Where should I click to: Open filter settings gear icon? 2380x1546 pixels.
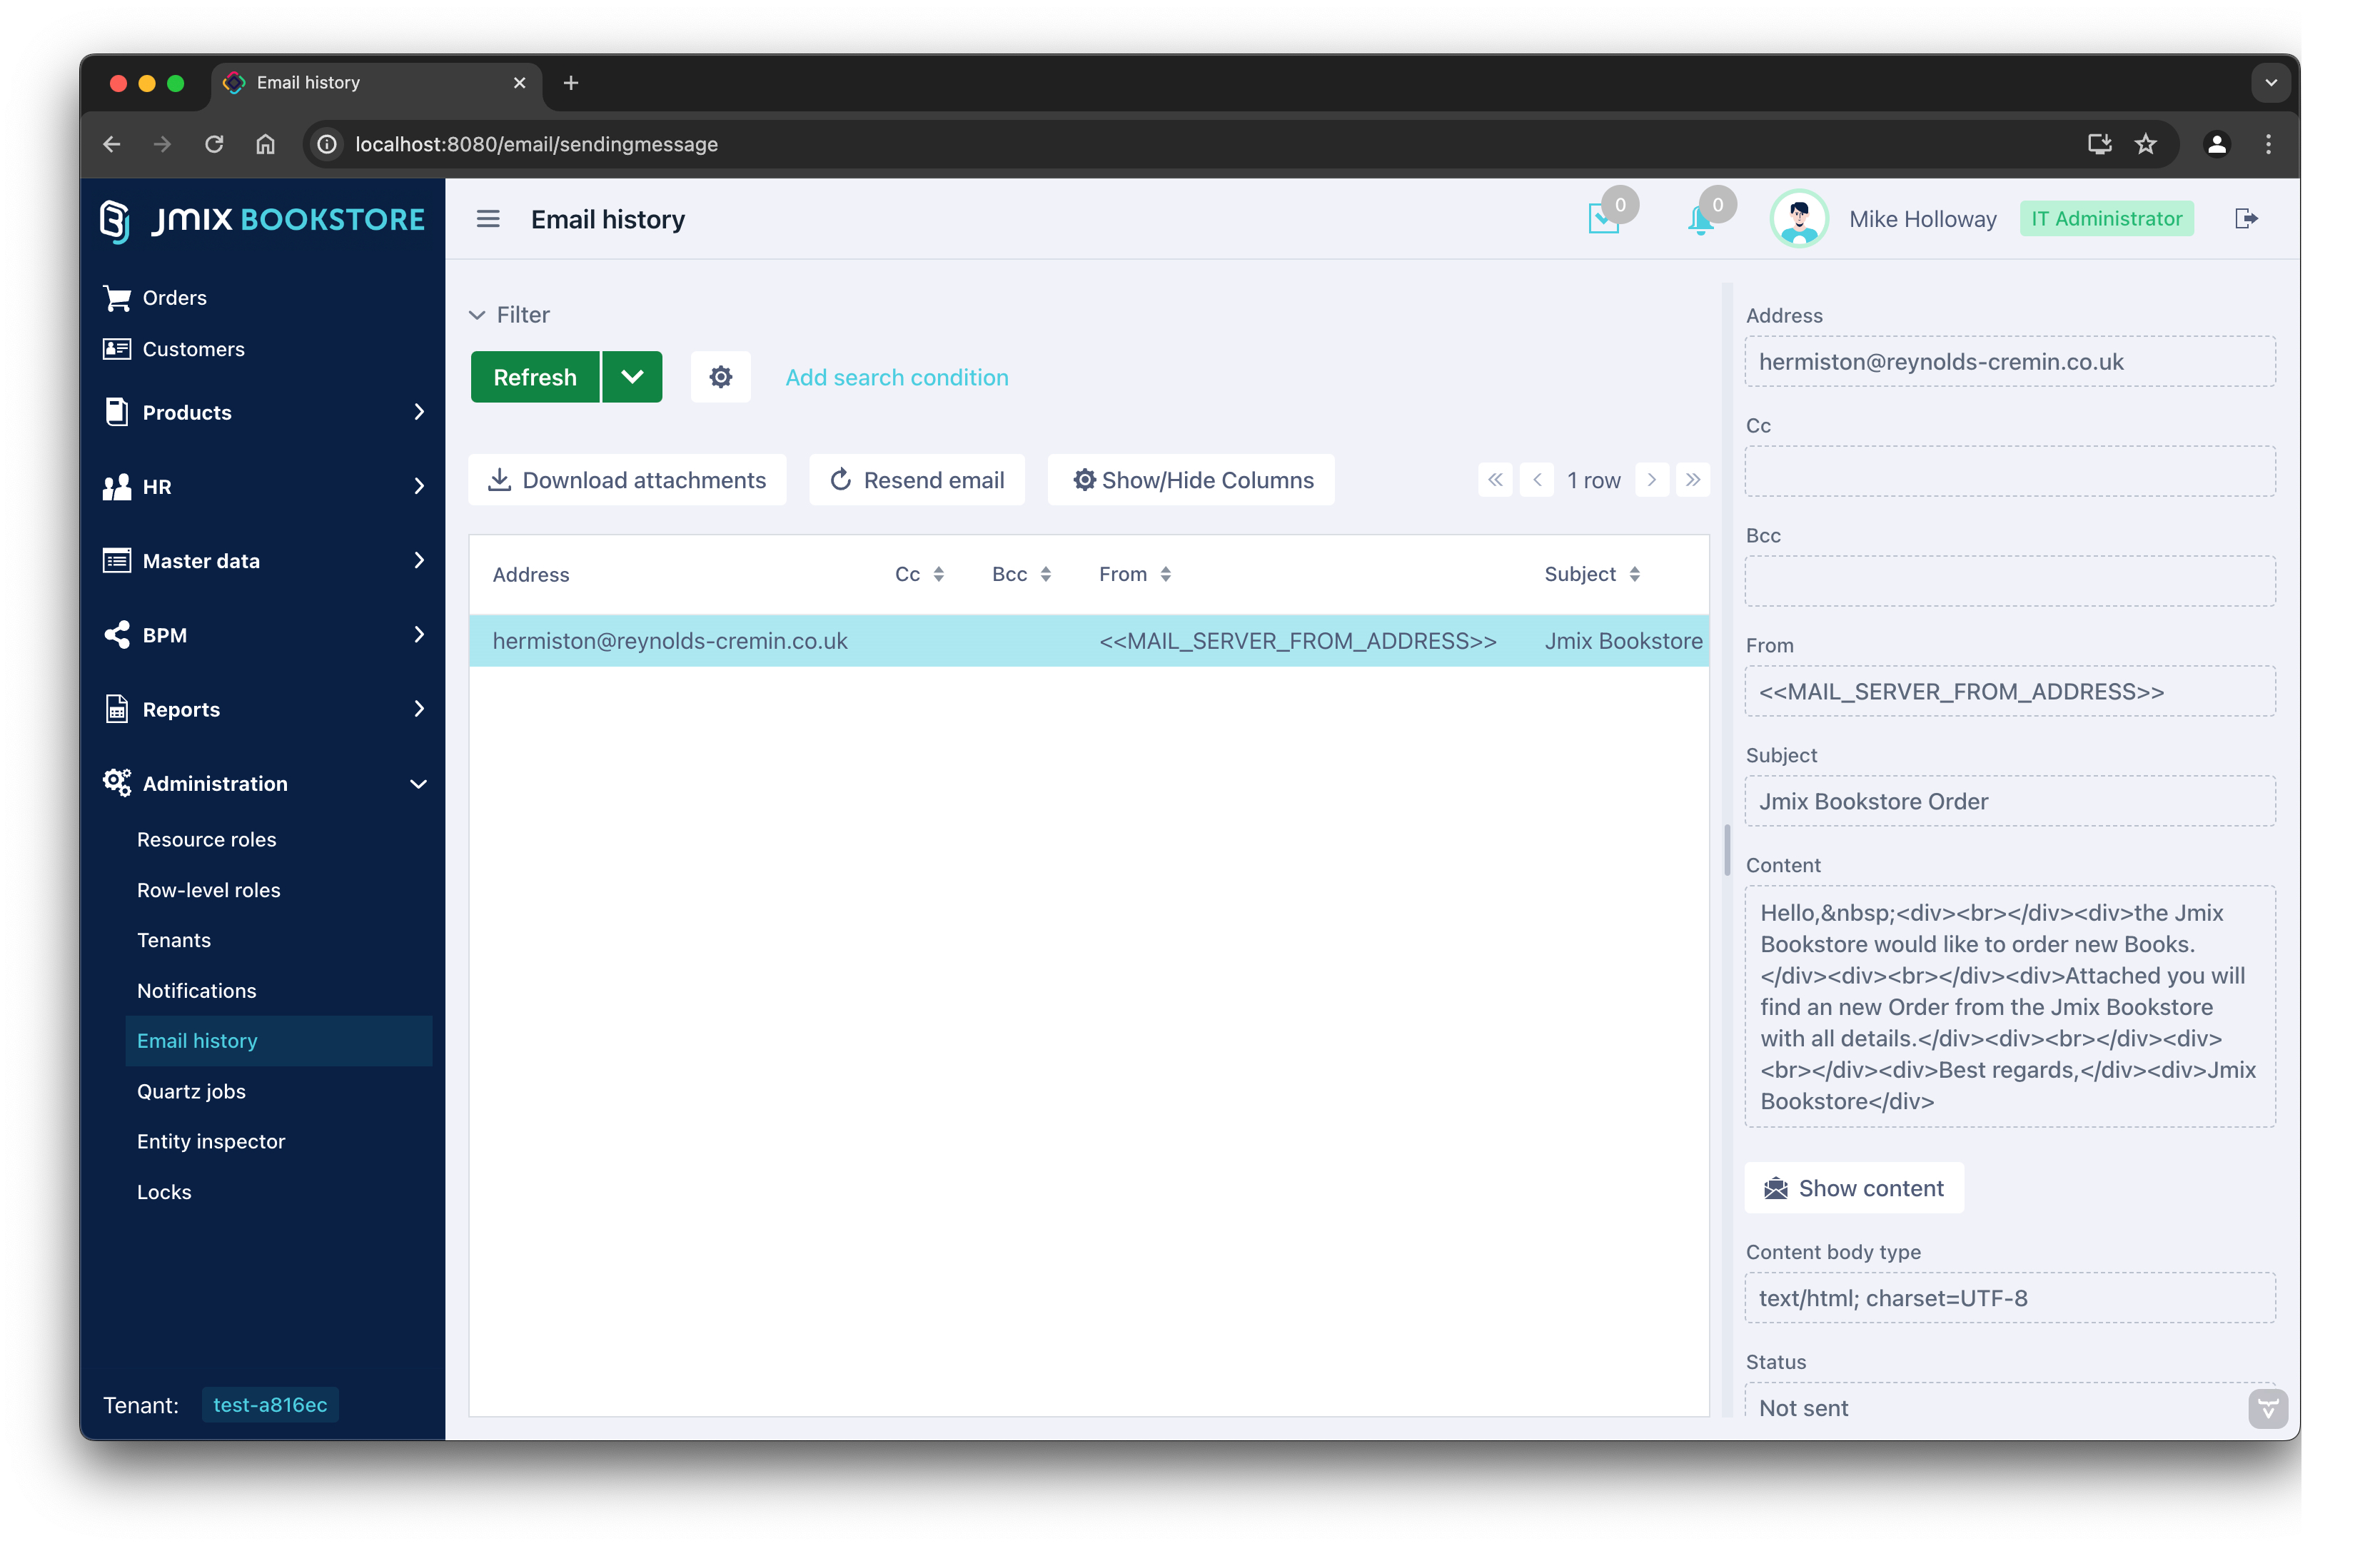720,377
